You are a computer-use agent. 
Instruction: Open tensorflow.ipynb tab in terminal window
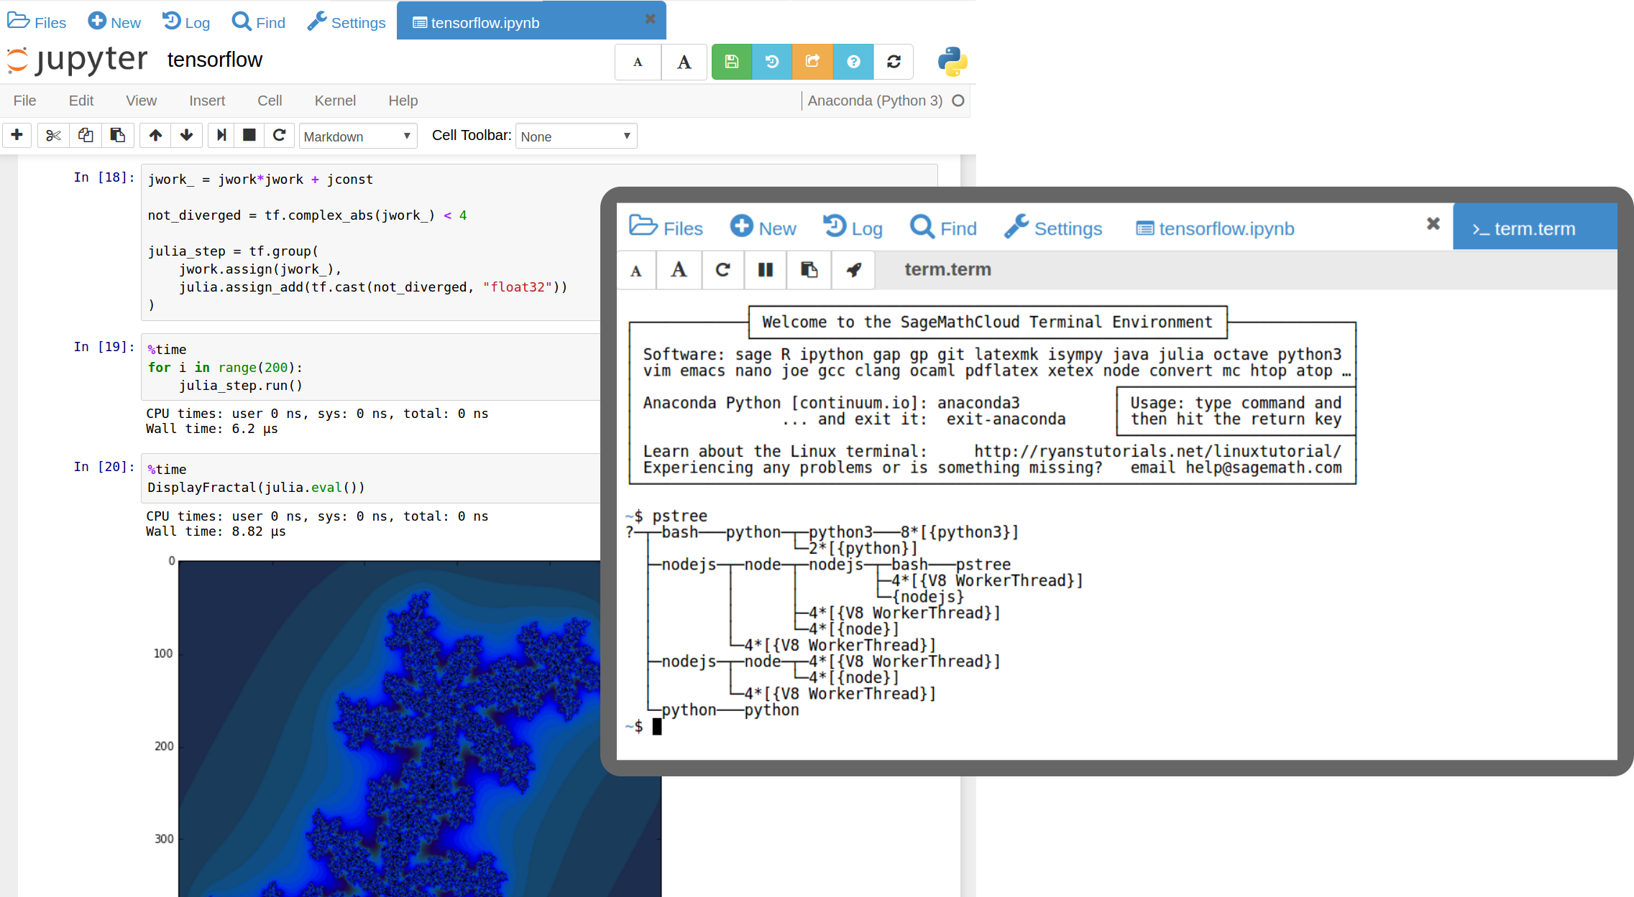1215,228
